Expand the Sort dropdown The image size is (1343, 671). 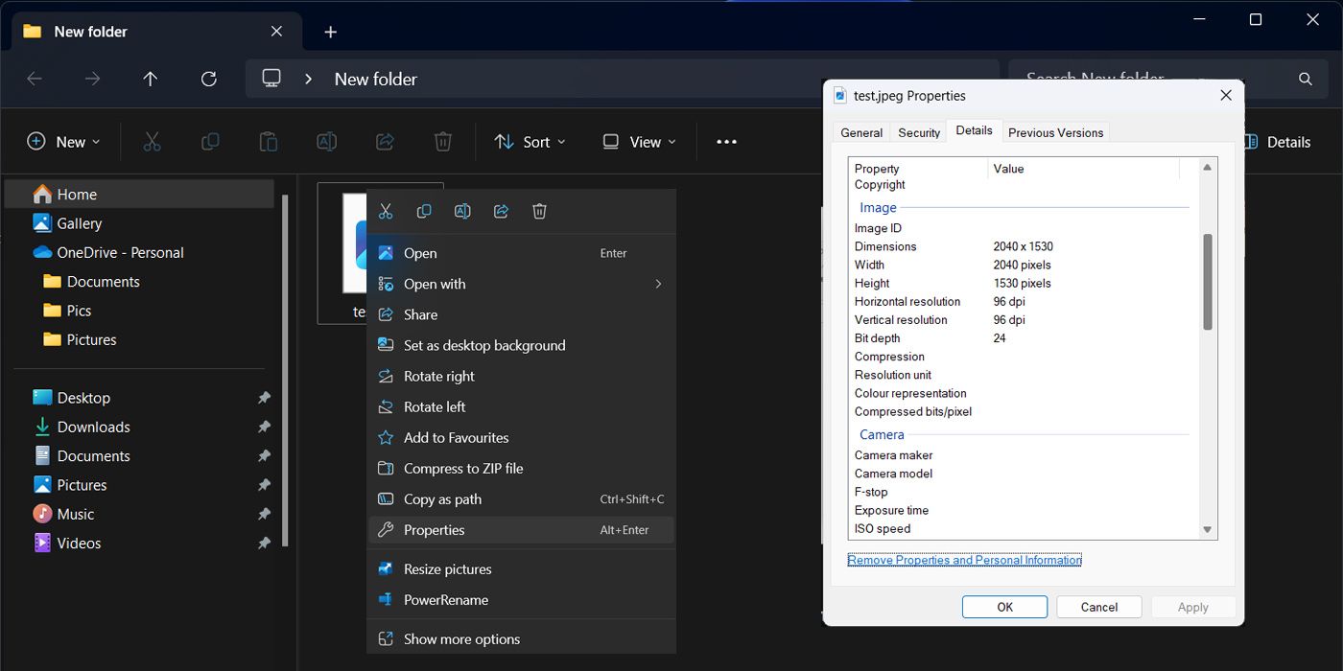(530, 141)
